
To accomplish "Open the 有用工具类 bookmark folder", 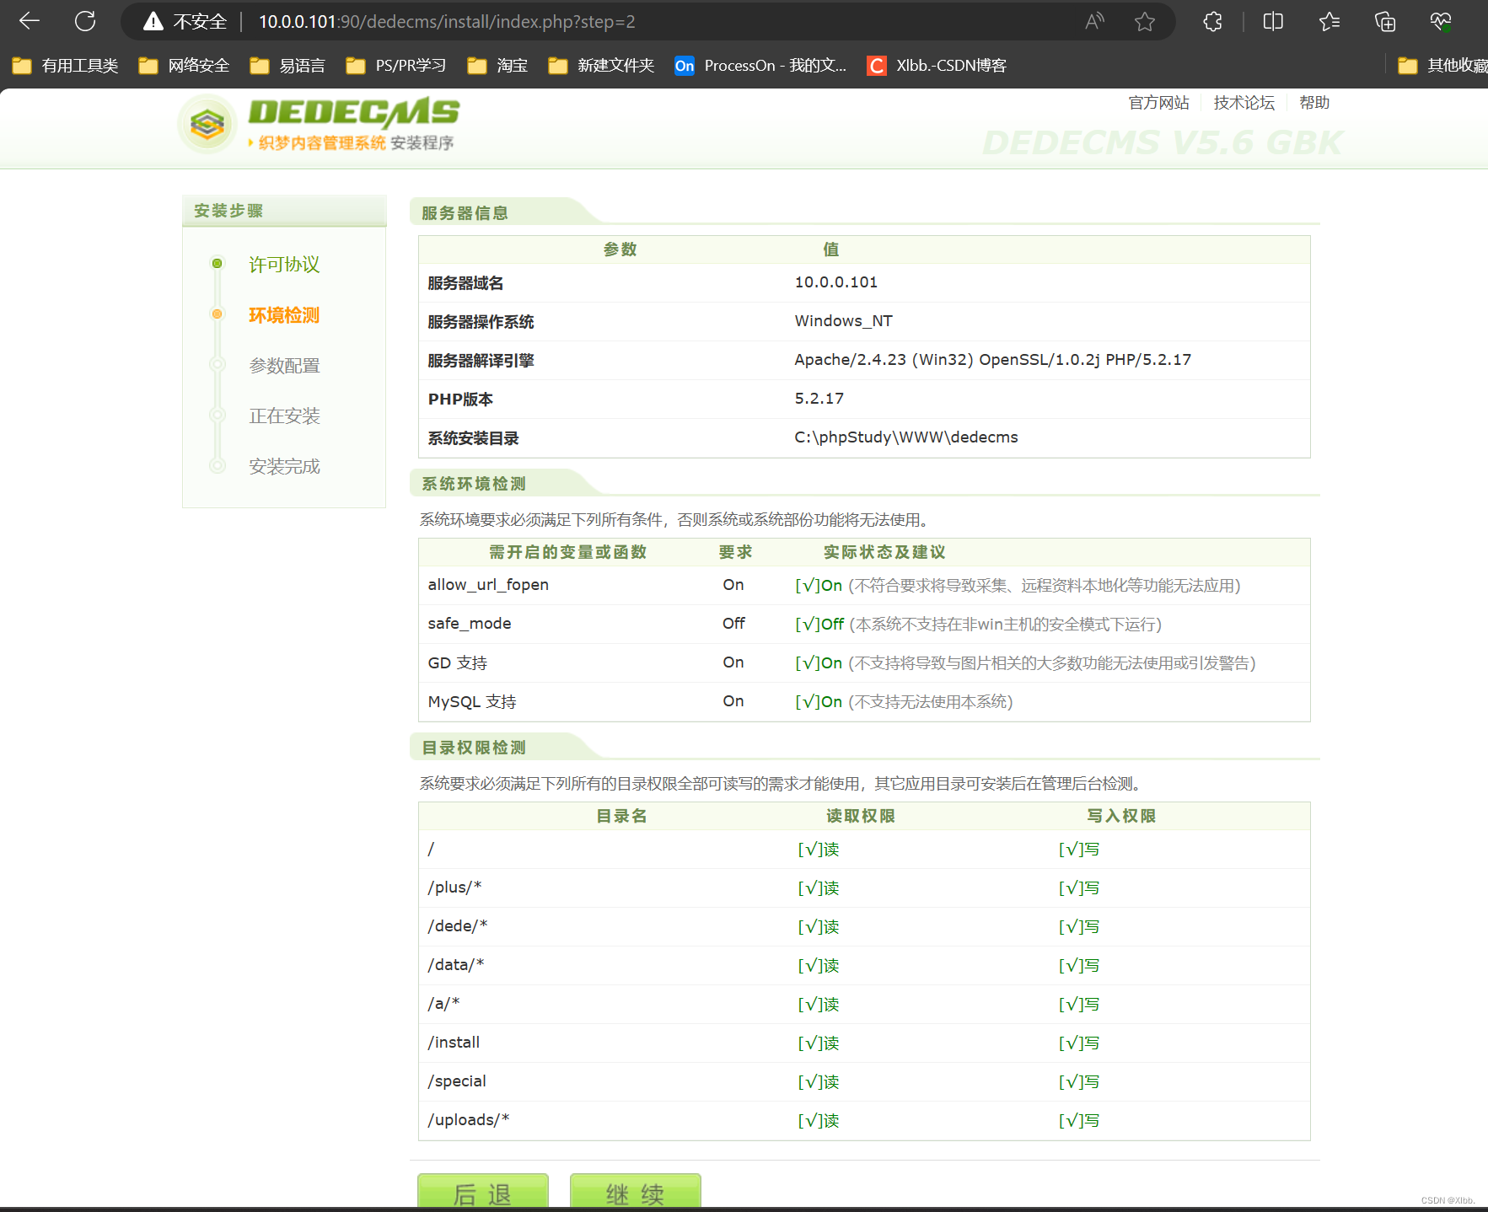I will point(65,66).
